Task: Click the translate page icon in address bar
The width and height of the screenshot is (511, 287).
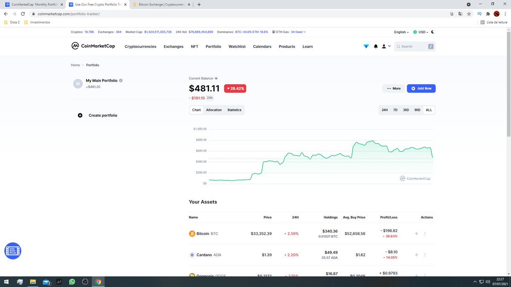Action: (x=460, y=14)
